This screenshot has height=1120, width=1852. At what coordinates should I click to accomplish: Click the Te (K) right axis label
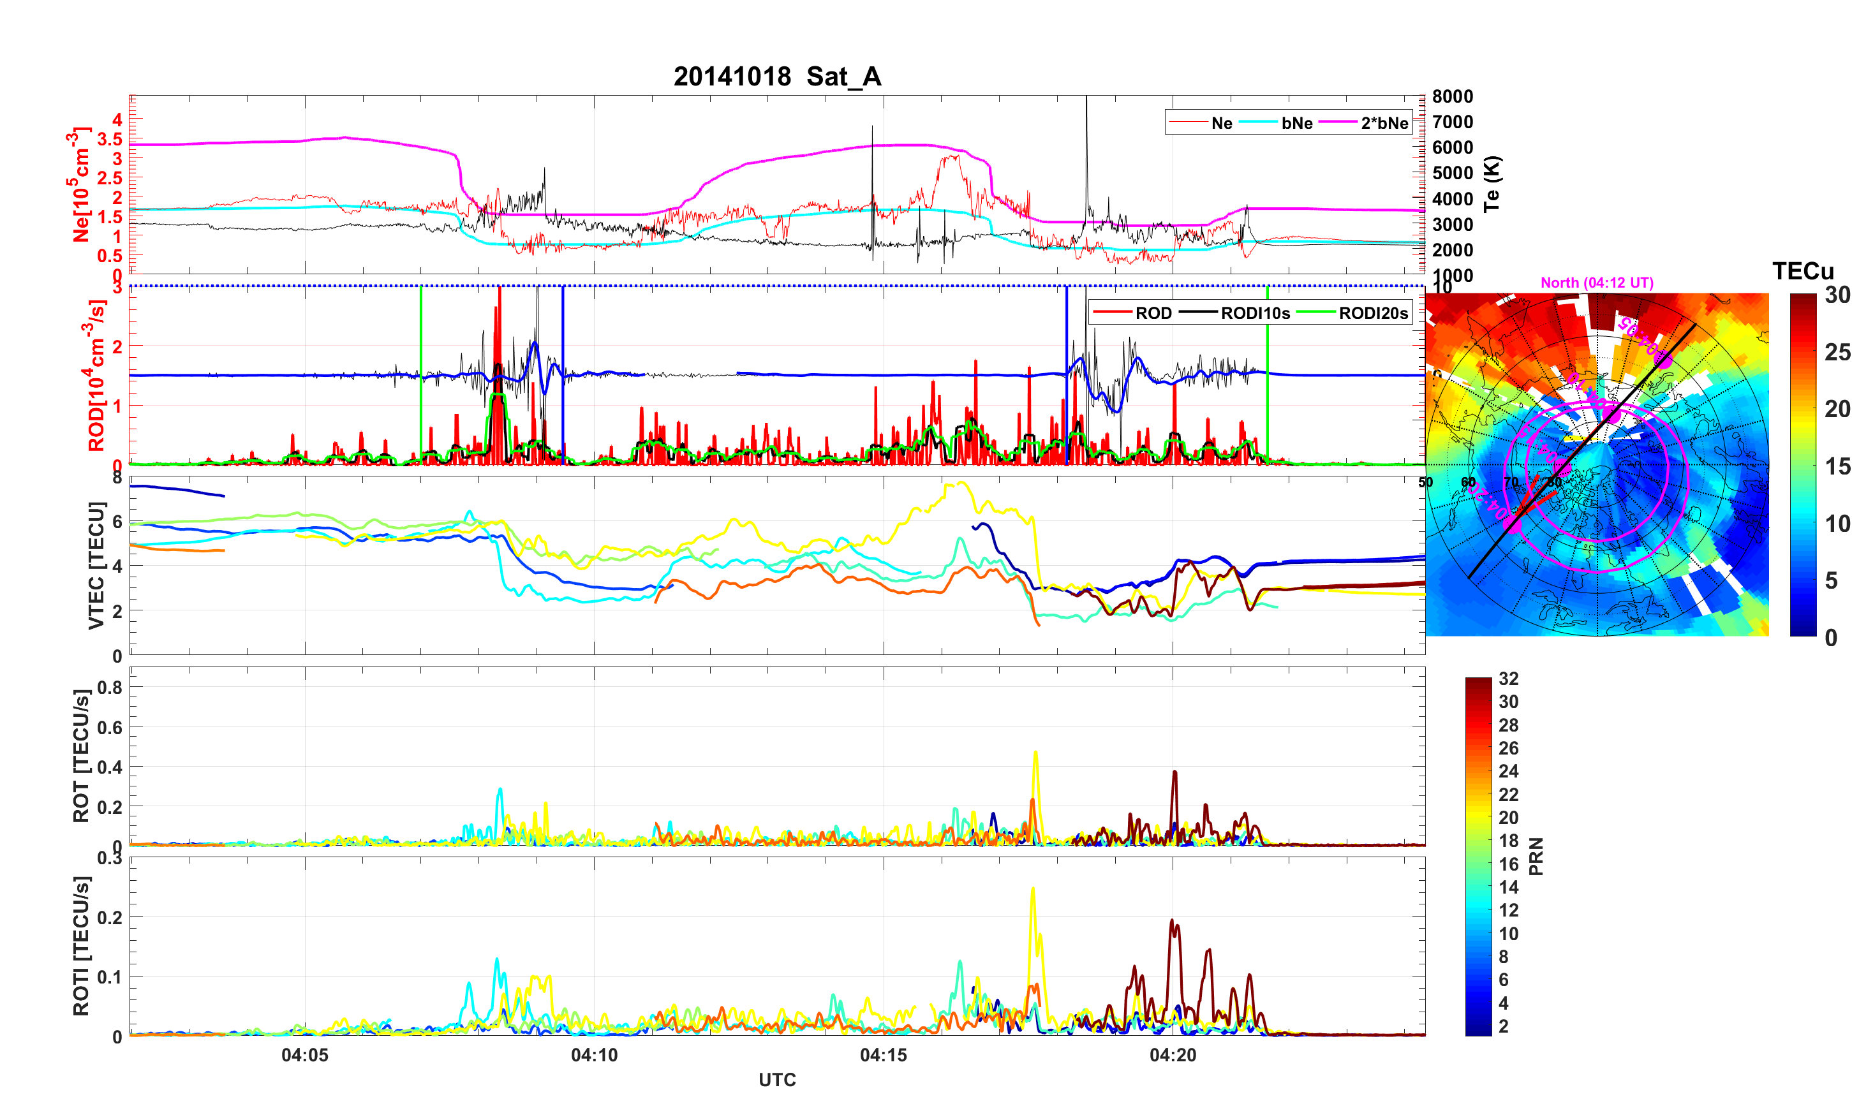click(1491, 184)
